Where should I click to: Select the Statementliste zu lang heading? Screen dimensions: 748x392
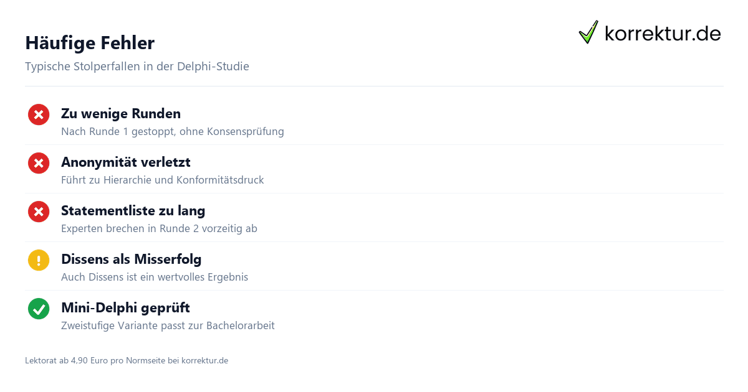133,211
